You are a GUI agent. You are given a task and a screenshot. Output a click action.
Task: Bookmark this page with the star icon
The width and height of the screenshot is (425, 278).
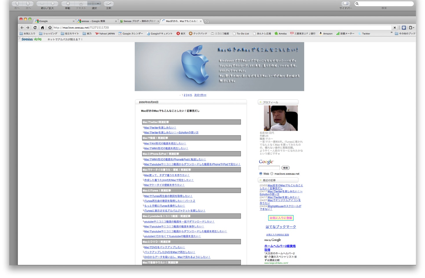(x=50, y=28)
